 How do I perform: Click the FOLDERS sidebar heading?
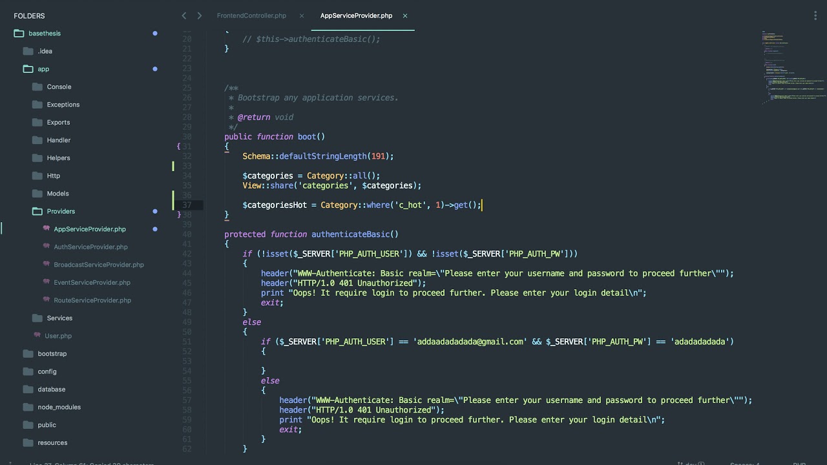click(29, 15)
